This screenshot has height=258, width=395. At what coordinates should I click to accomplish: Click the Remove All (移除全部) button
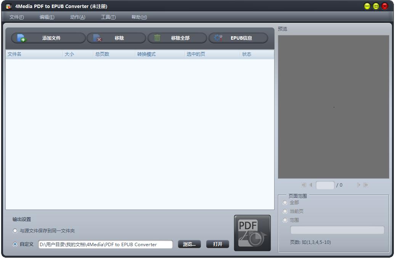pos(177,38)
